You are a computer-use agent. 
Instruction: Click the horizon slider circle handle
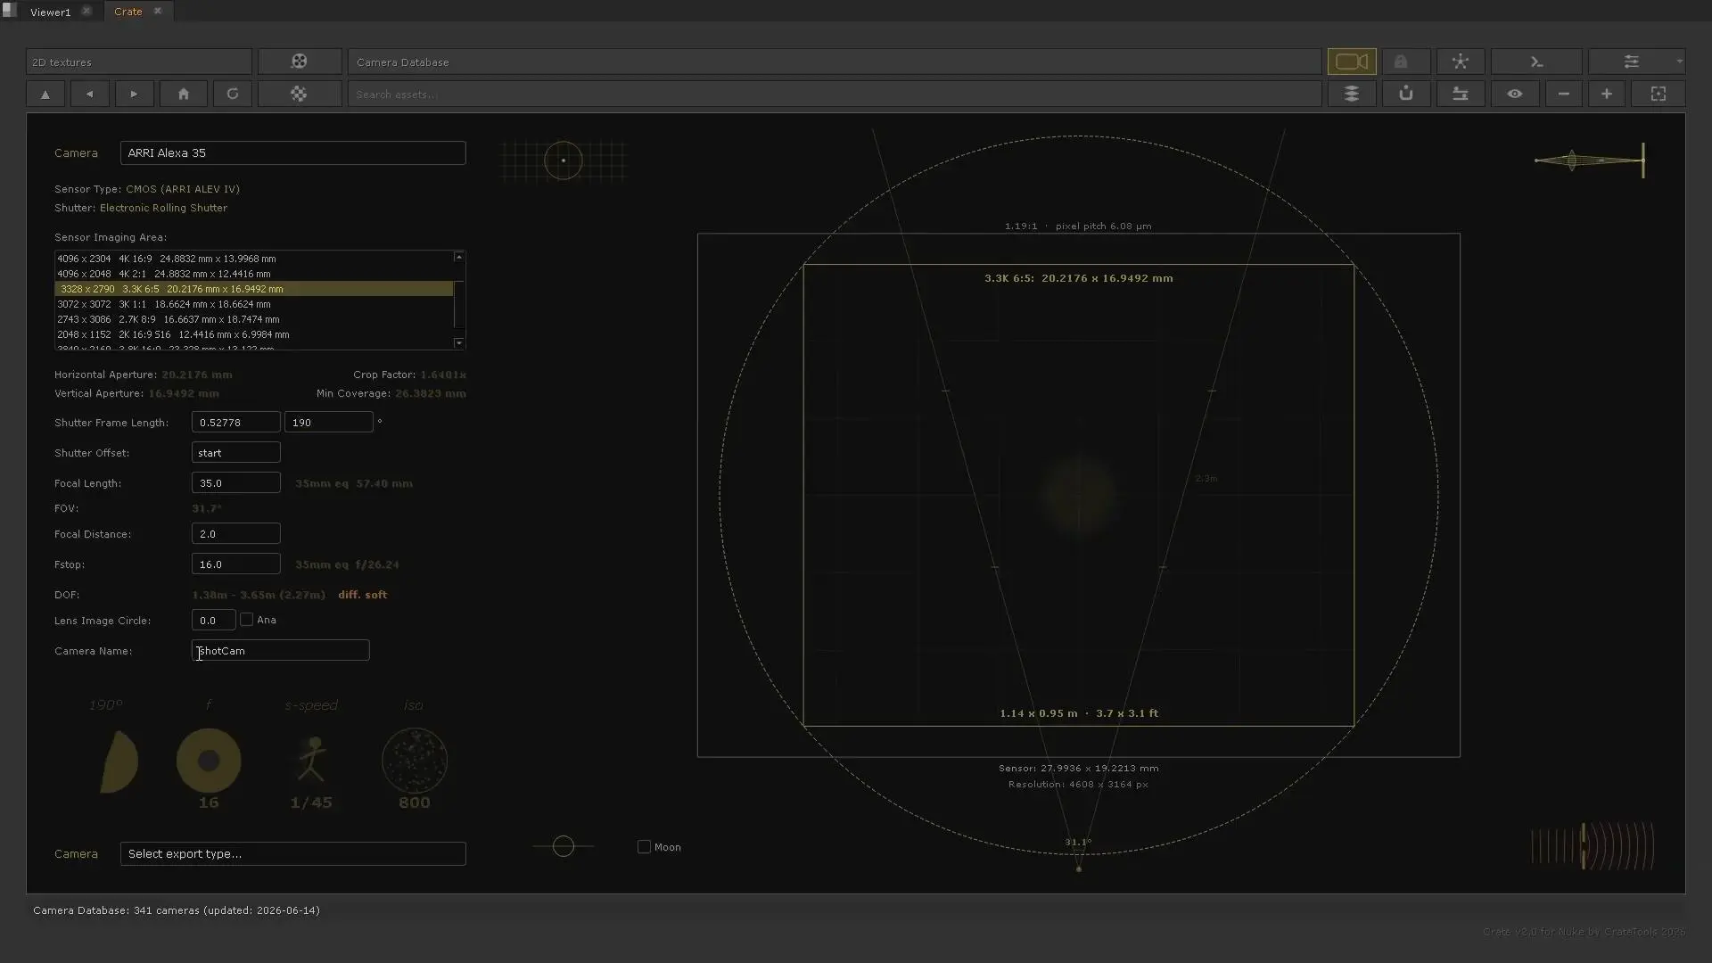(x=564, y=845)
